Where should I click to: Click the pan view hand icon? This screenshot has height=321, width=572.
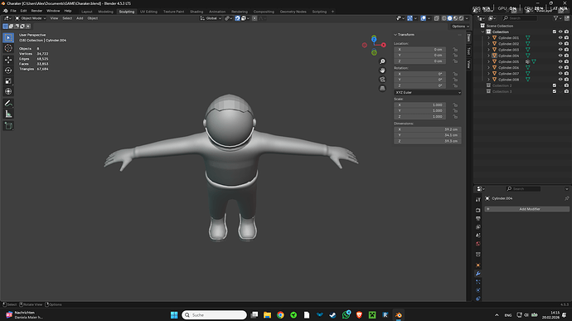tap(382, 71)
